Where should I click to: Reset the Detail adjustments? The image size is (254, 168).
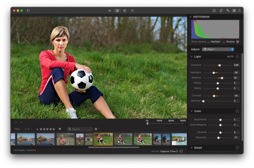(x=237, y=148)
